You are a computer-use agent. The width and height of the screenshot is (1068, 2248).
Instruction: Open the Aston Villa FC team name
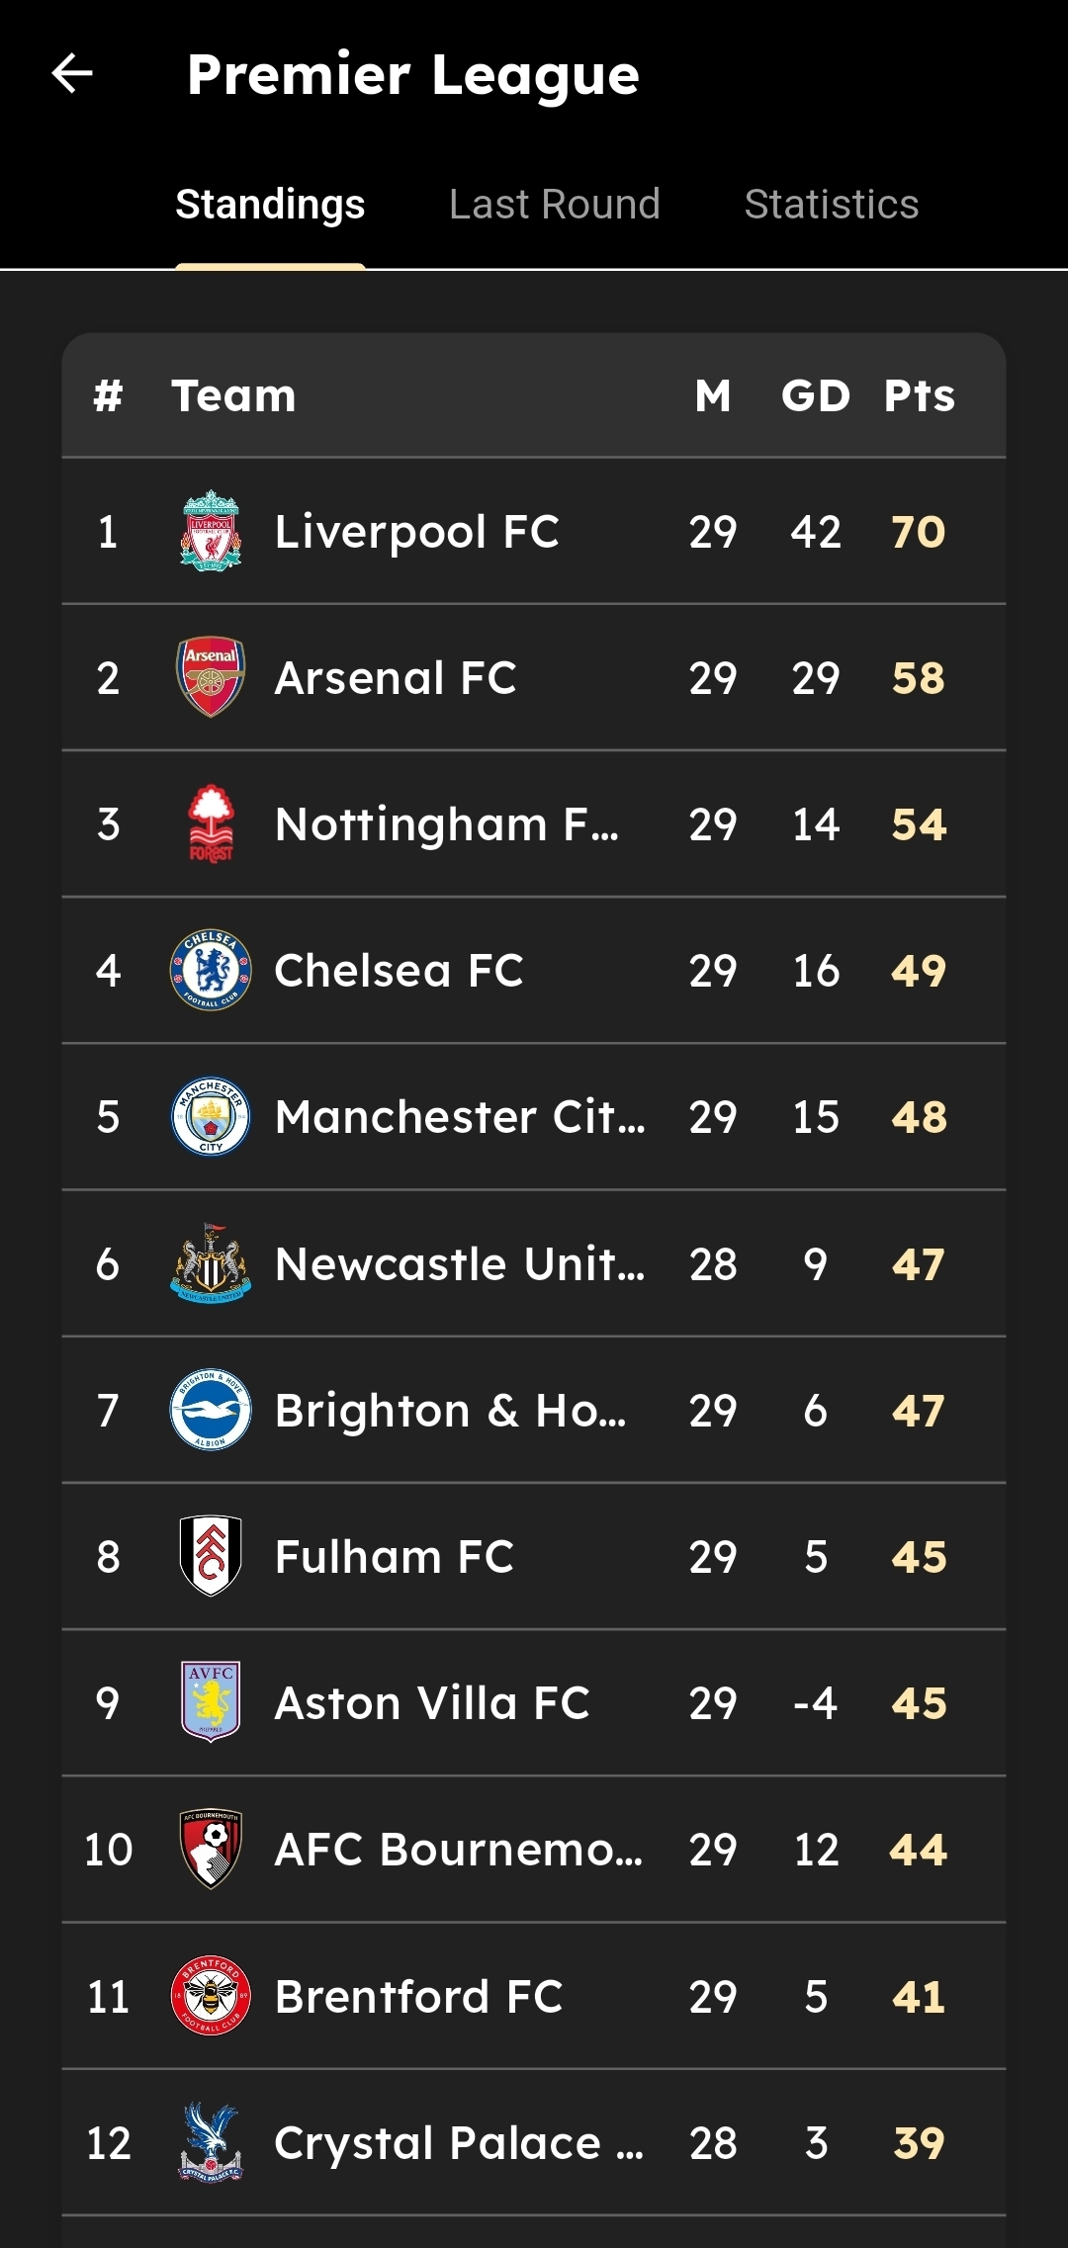[x=431, y=1703]
